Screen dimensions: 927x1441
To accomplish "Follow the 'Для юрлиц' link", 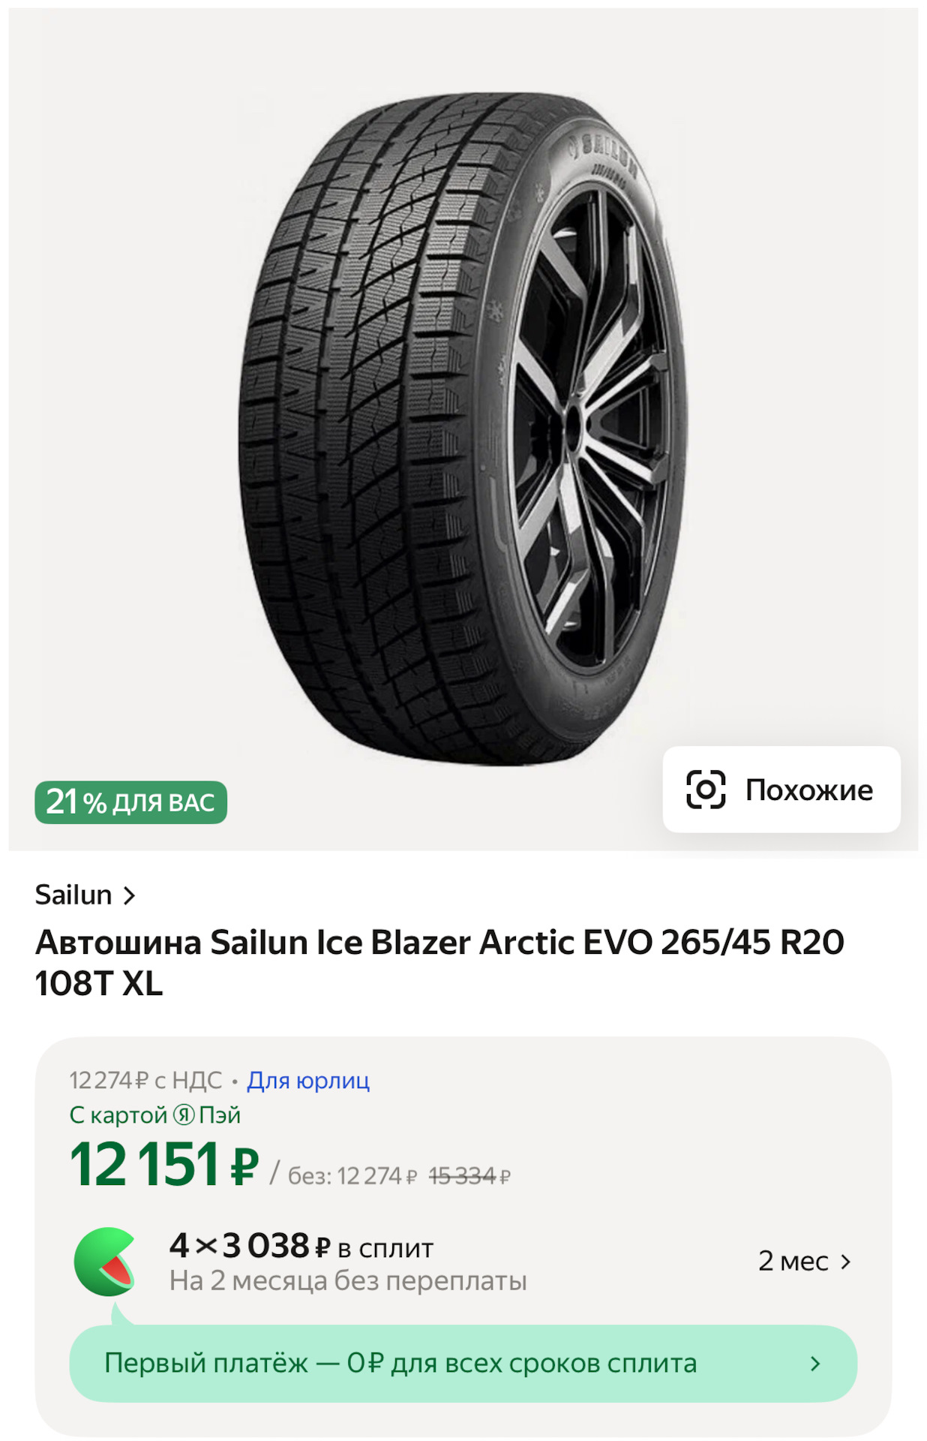I will (x=308, y=1081).
